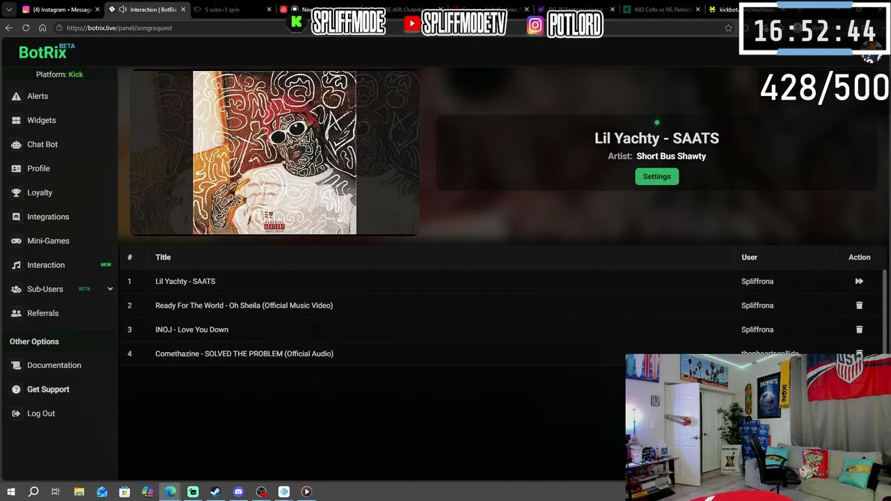Go back using the browser back arrow

pos(9,28)
